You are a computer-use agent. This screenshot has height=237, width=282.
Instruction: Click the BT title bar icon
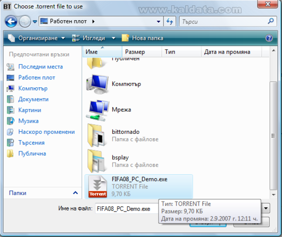7,6
